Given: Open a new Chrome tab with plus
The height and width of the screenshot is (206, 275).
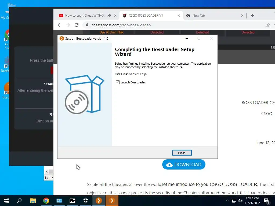Looking at the screenshot, I should [252, 16].
